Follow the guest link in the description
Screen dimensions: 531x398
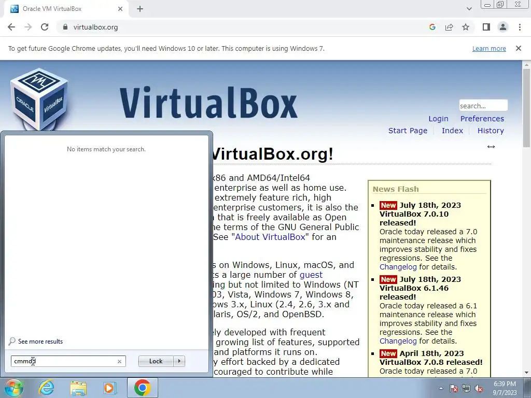[311, 275]
